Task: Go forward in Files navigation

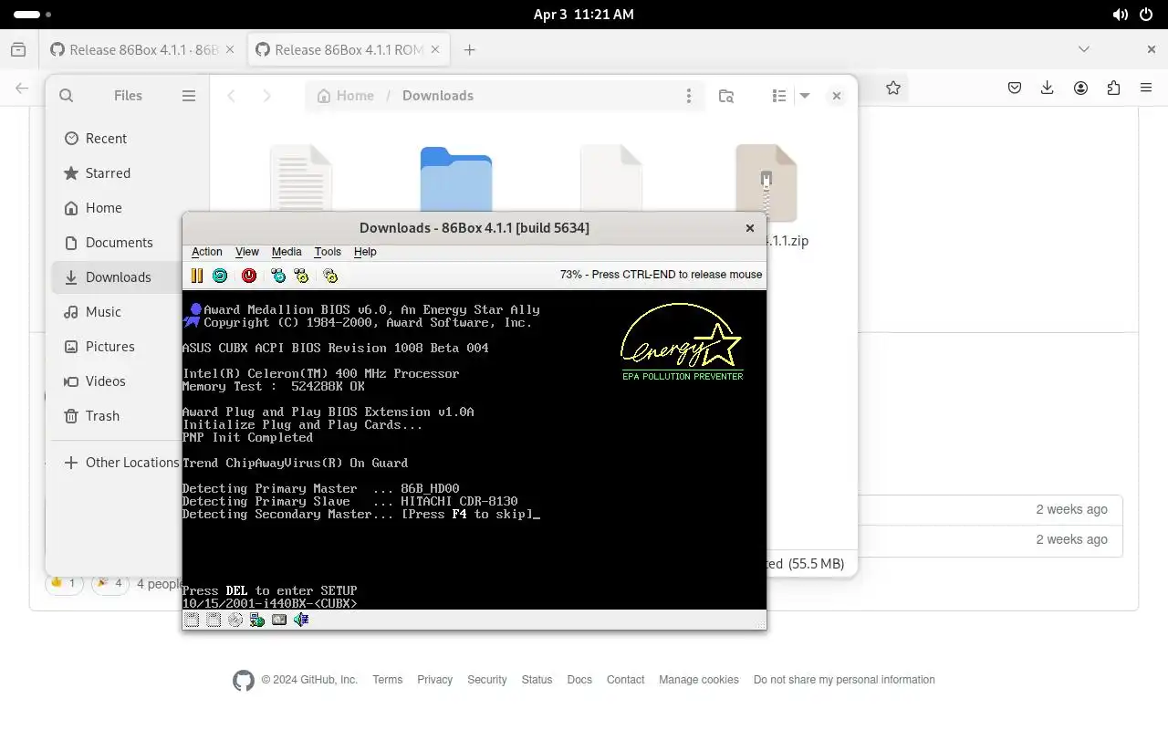Action: pyautogui.click(x=266, y=96)
